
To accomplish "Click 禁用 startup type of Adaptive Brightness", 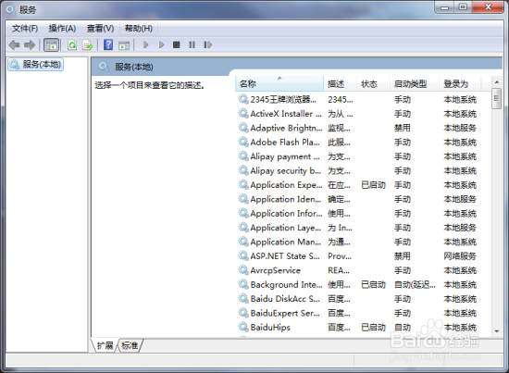I will pos(403,128).
